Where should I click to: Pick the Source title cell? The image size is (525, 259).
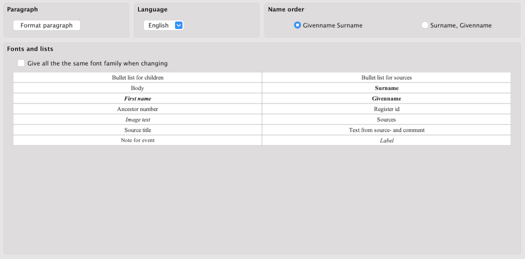(x=137, y=130)
